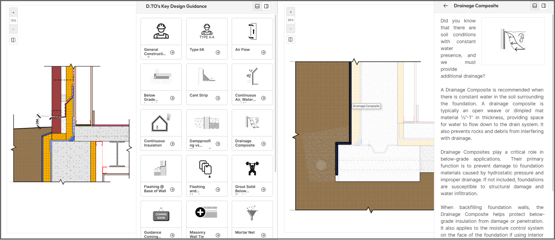Viewport: 555px width, 240px height.
Task: Open the Grout Solid Below weightlifter icon
Action: [252, 169]
